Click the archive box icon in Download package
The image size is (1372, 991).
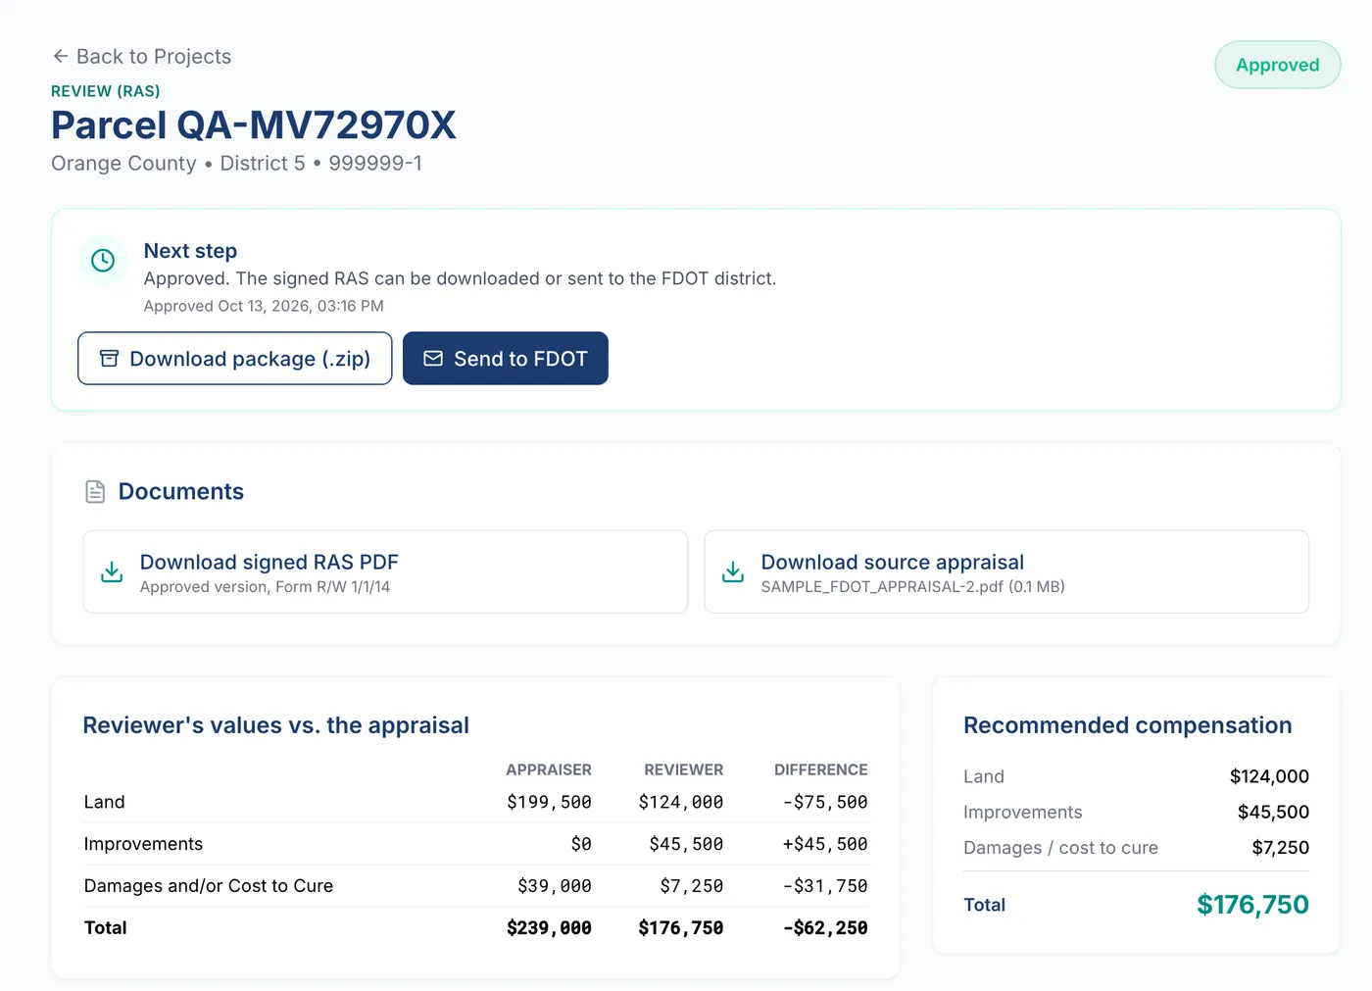coord(109,359)
